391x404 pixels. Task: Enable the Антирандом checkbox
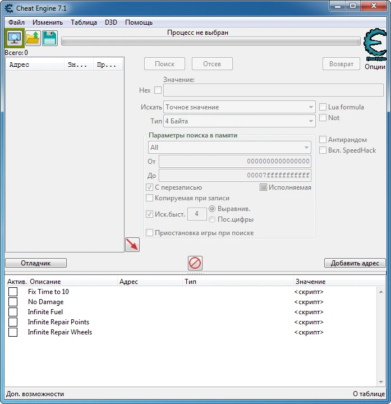(323, 140)
